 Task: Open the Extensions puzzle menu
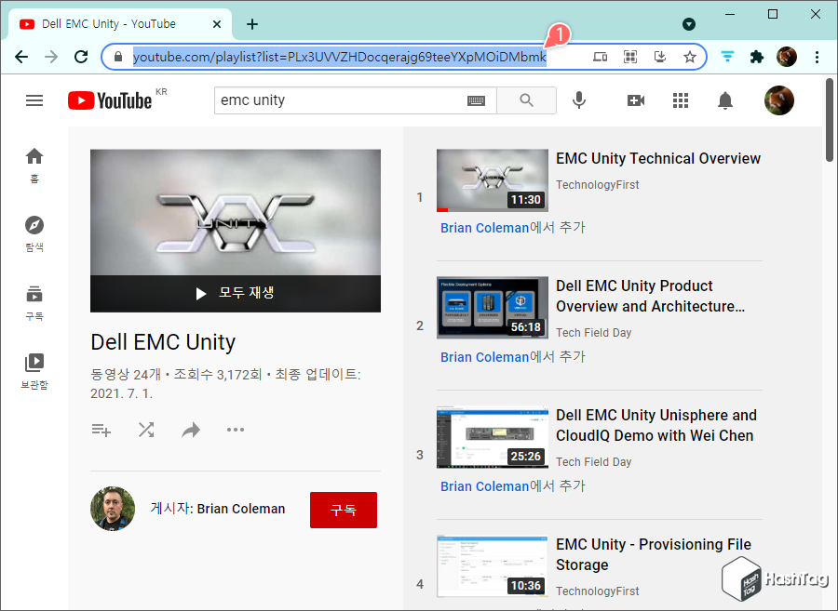pyautogui.click(x=757, y=57)
